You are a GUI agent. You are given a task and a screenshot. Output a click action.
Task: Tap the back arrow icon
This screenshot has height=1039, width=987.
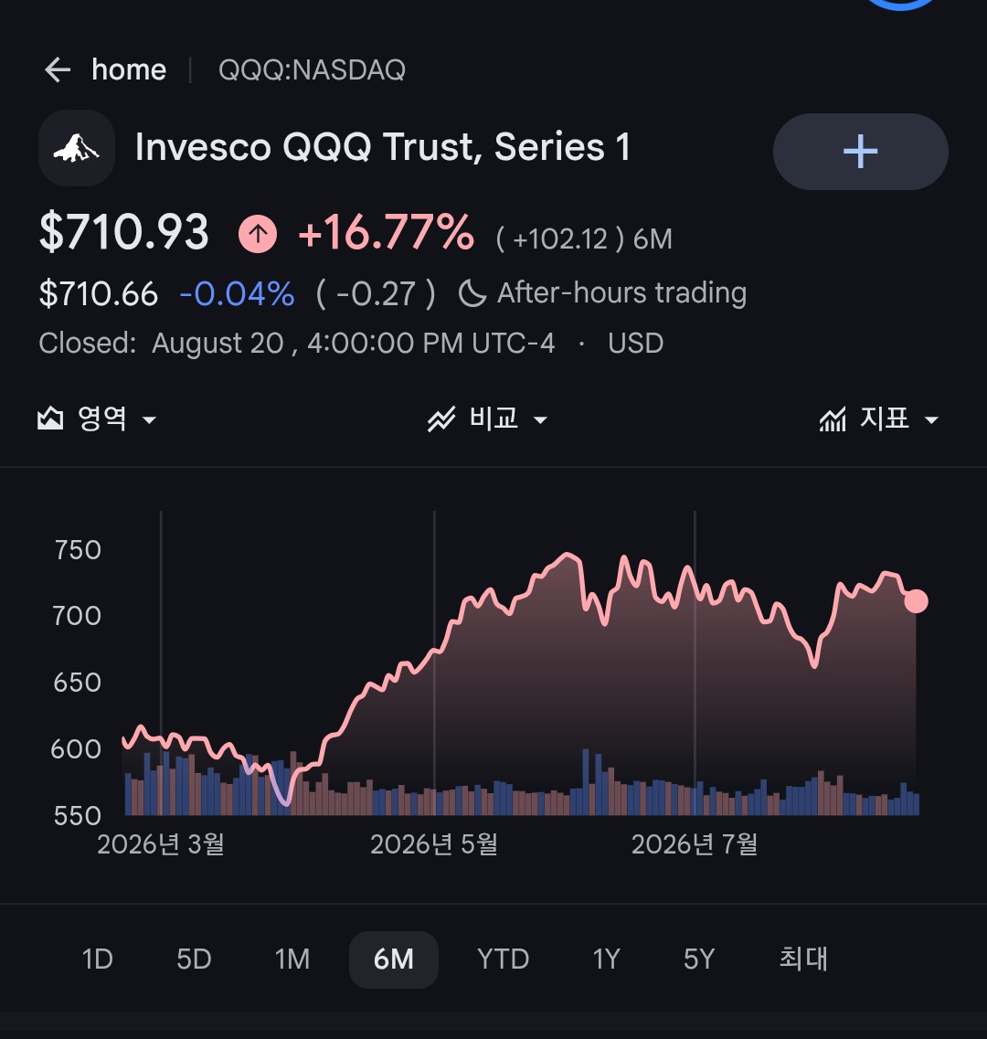(58, 69)
